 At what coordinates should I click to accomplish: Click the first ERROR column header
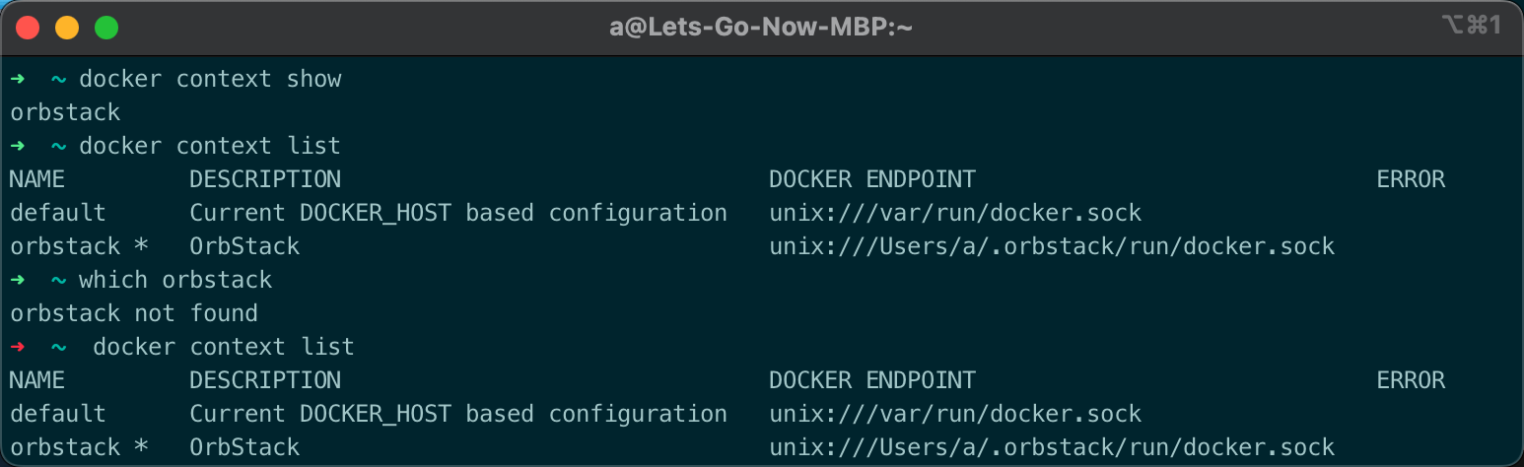coord(1410,179)
